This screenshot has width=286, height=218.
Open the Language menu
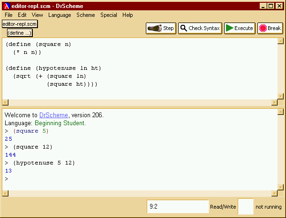click(x=60, y=15)
